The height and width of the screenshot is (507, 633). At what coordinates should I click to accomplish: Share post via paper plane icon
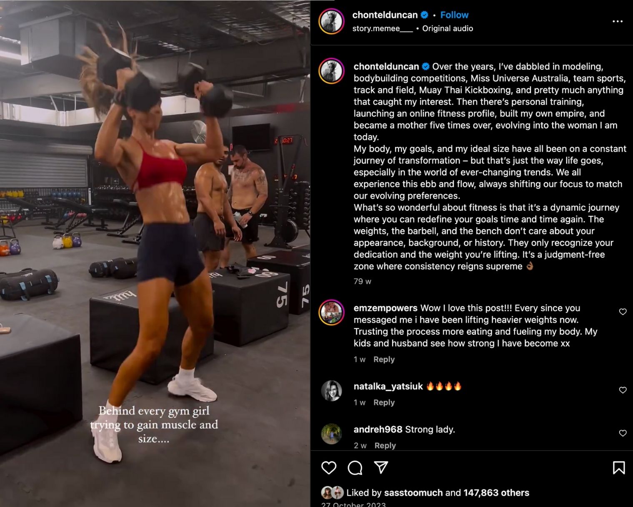coord(381,467)
